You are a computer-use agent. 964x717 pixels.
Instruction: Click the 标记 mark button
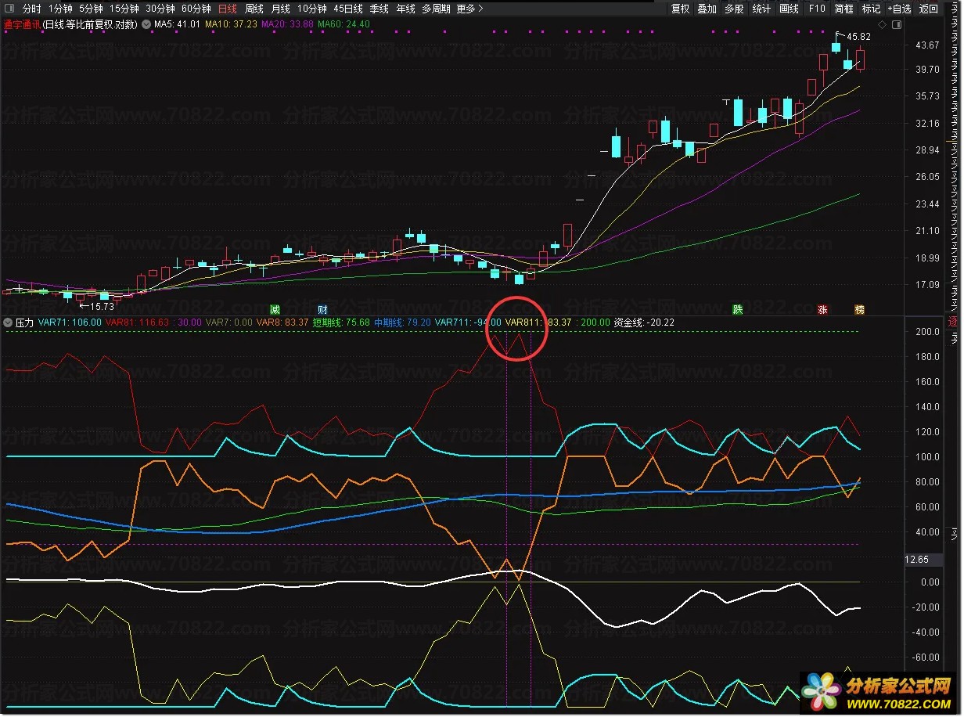coord(871,9)
